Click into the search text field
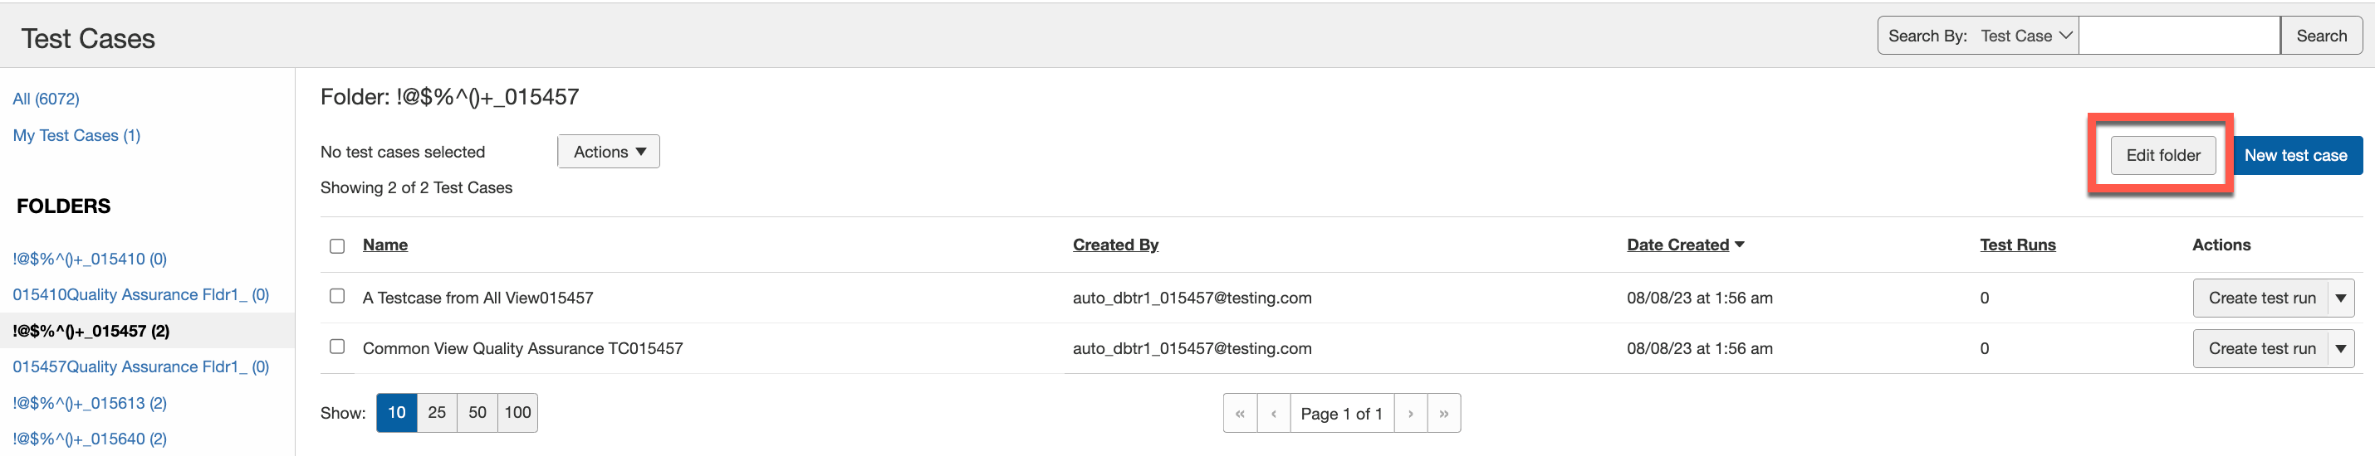The image size is (2375, 456). click(2179, 36)
